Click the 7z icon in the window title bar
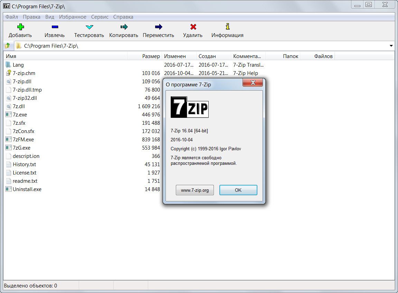398x293 pixels. coord(7,6)
